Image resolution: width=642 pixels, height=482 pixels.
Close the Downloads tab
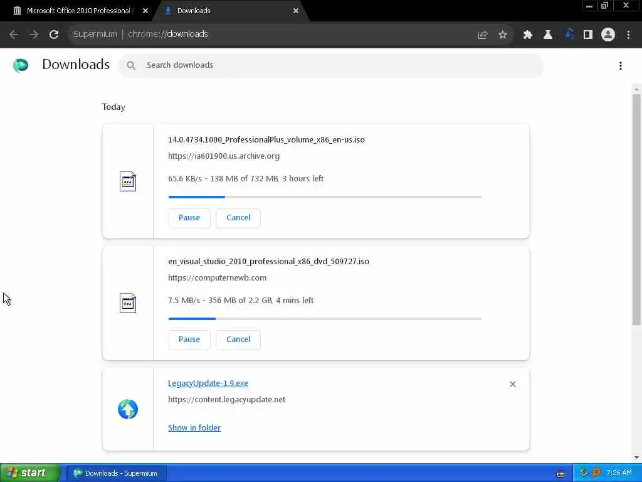point(296,11)
